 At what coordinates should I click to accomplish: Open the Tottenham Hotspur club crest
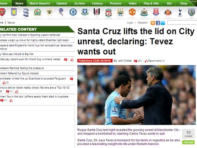180,12
